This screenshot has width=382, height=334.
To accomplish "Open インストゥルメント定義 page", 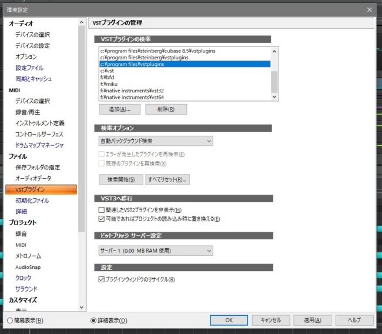I will 40,123.
